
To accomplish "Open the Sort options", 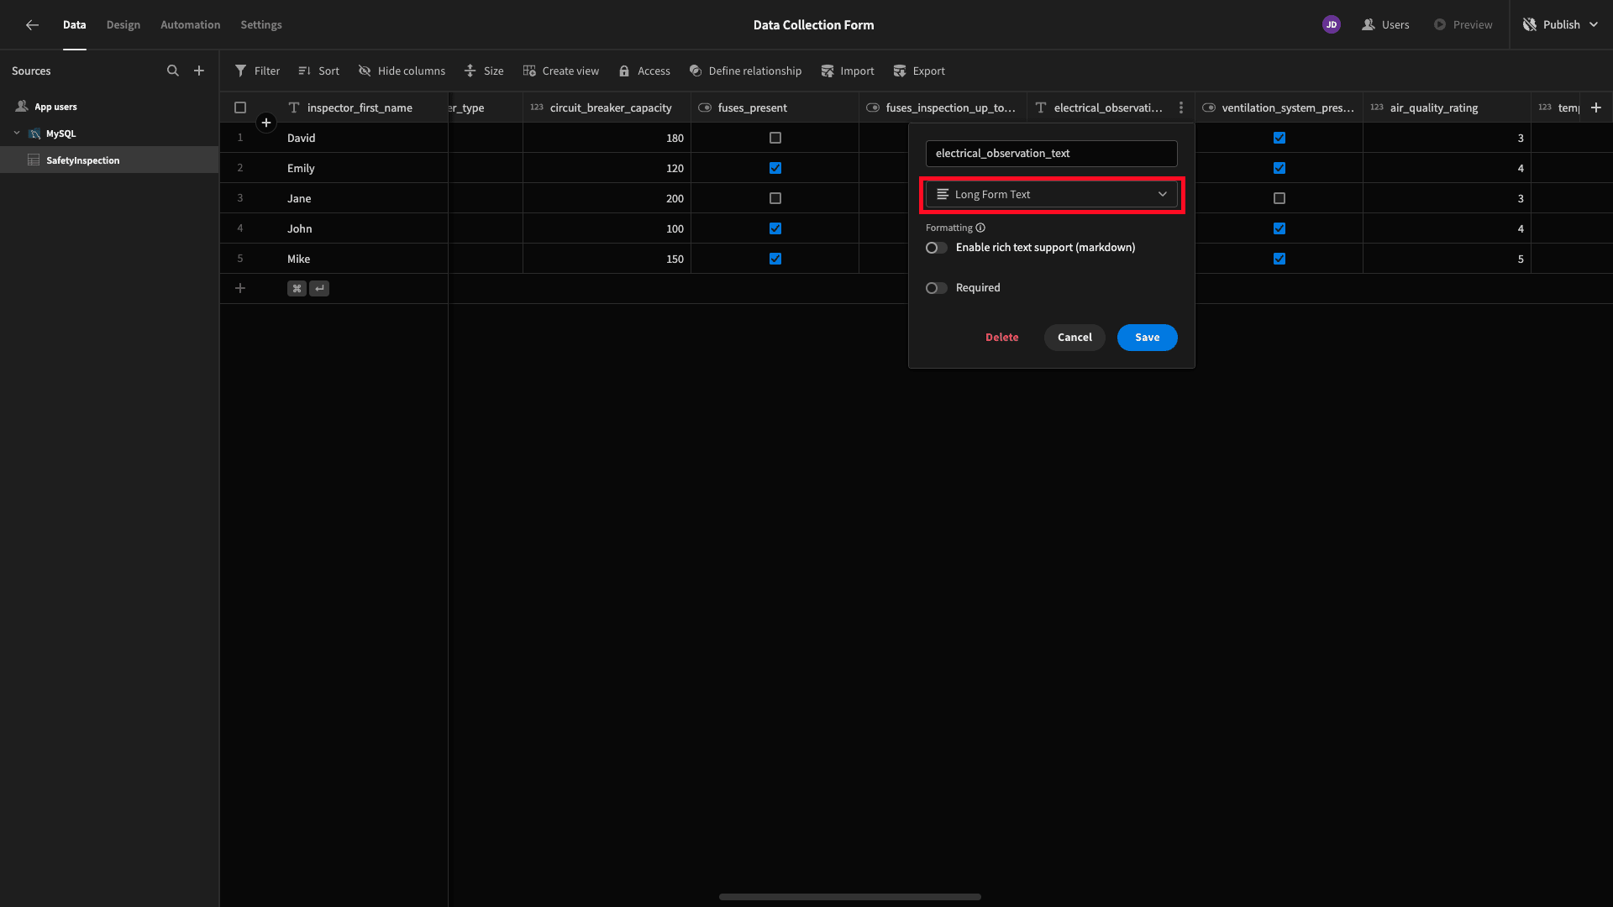I will click(x=318, y=71).
